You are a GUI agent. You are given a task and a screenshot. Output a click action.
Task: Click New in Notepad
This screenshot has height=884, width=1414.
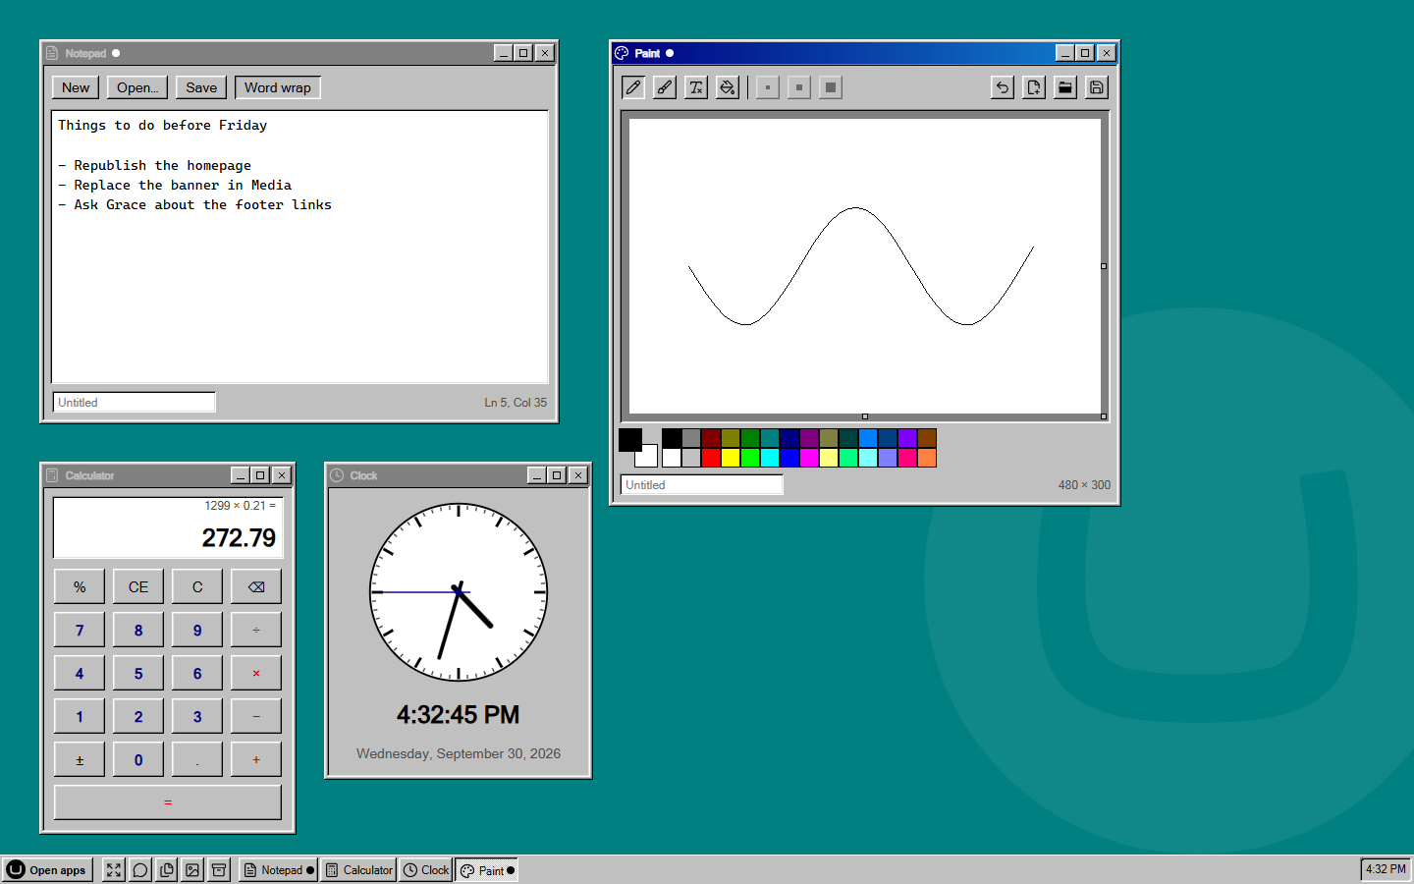76,87
